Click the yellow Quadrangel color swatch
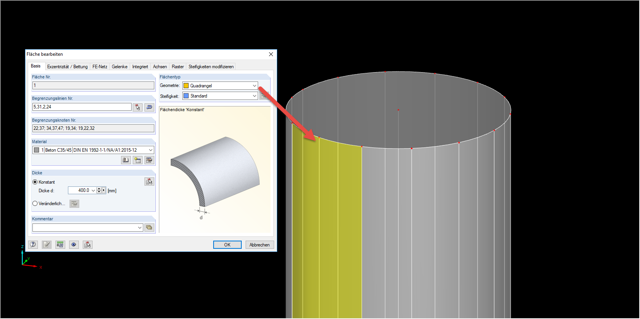 pyautogui.click(x=186, y=86)
